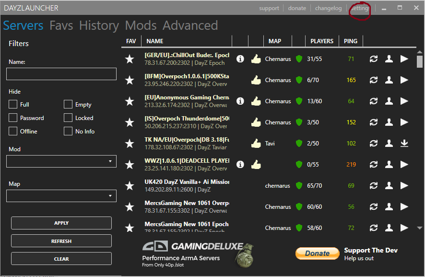Sort server list by PING column
The width and height of the screenshot is (425, 277).
351,41
